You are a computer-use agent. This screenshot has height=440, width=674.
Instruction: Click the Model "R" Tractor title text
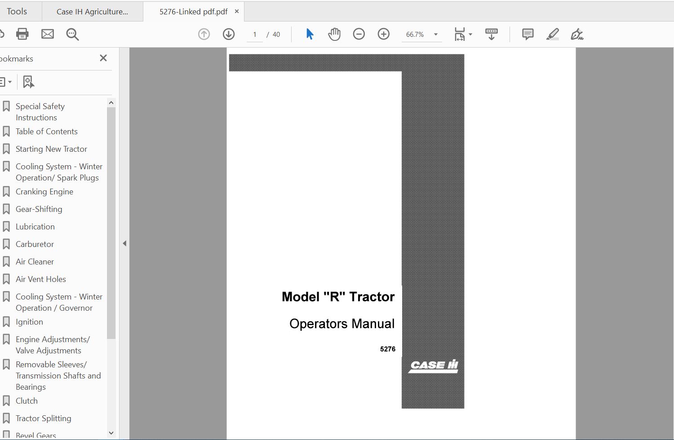[x=338, y=297]
